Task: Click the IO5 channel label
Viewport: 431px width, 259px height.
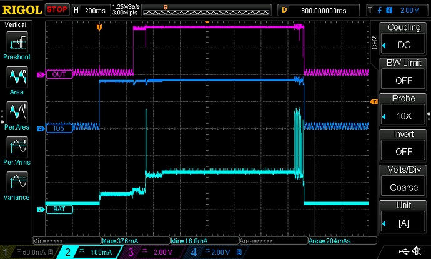Action: [x=59, y=128]
